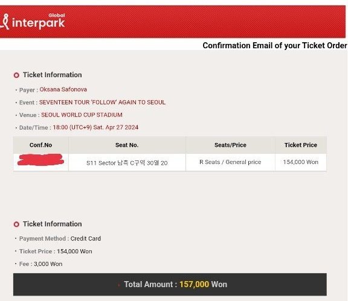Click venue SEOUL WORLD CUP STADIUM

(x=82, y=115)
